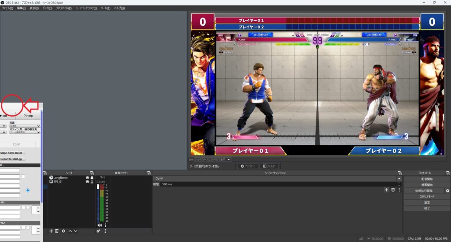
Task: Open the スティンガー後の表示先 dropdown
Action: tap(25, 132)
